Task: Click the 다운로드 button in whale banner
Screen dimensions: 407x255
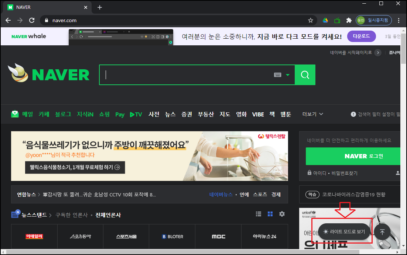Action: 361,36
